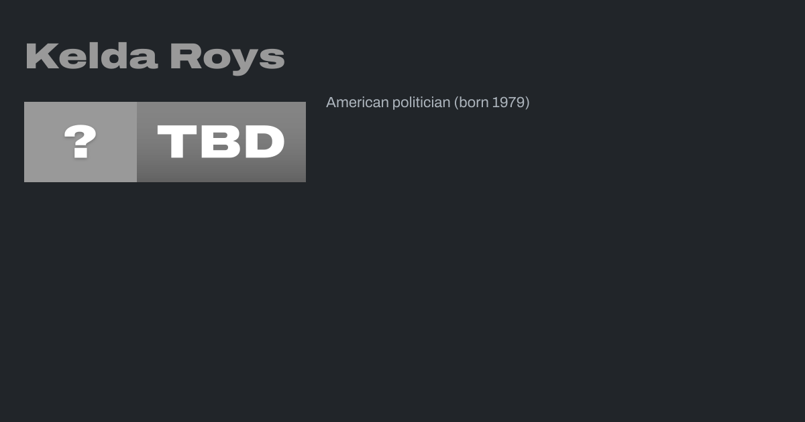805x422 pixels.
Task: Click the question mark icon
Action: coord(80,141)
